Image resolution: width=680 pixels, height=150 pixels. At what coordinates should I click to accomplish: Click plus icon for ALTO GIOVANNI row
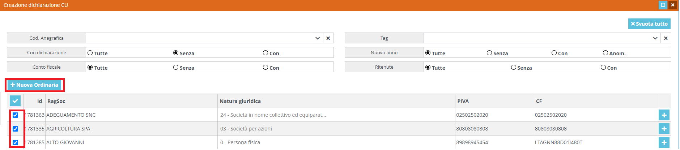tap(664, 142)
